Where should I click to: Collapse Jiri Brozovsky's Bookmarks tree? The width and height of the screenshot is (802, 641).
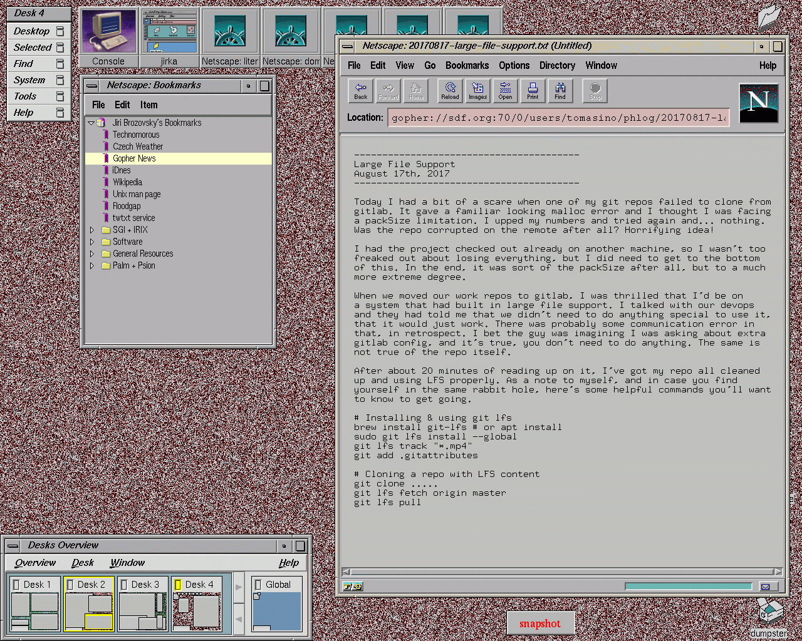point(91,123)
